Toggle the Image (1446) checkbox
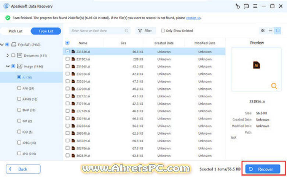Screen dimensions: 287x177 tap(13, 66)
